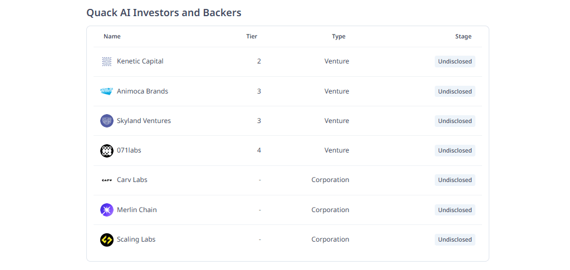Click the Animoca Brands logo icon
Image resolution: width=570 pixels, height=270 pixels.
(x=107, y=91)
